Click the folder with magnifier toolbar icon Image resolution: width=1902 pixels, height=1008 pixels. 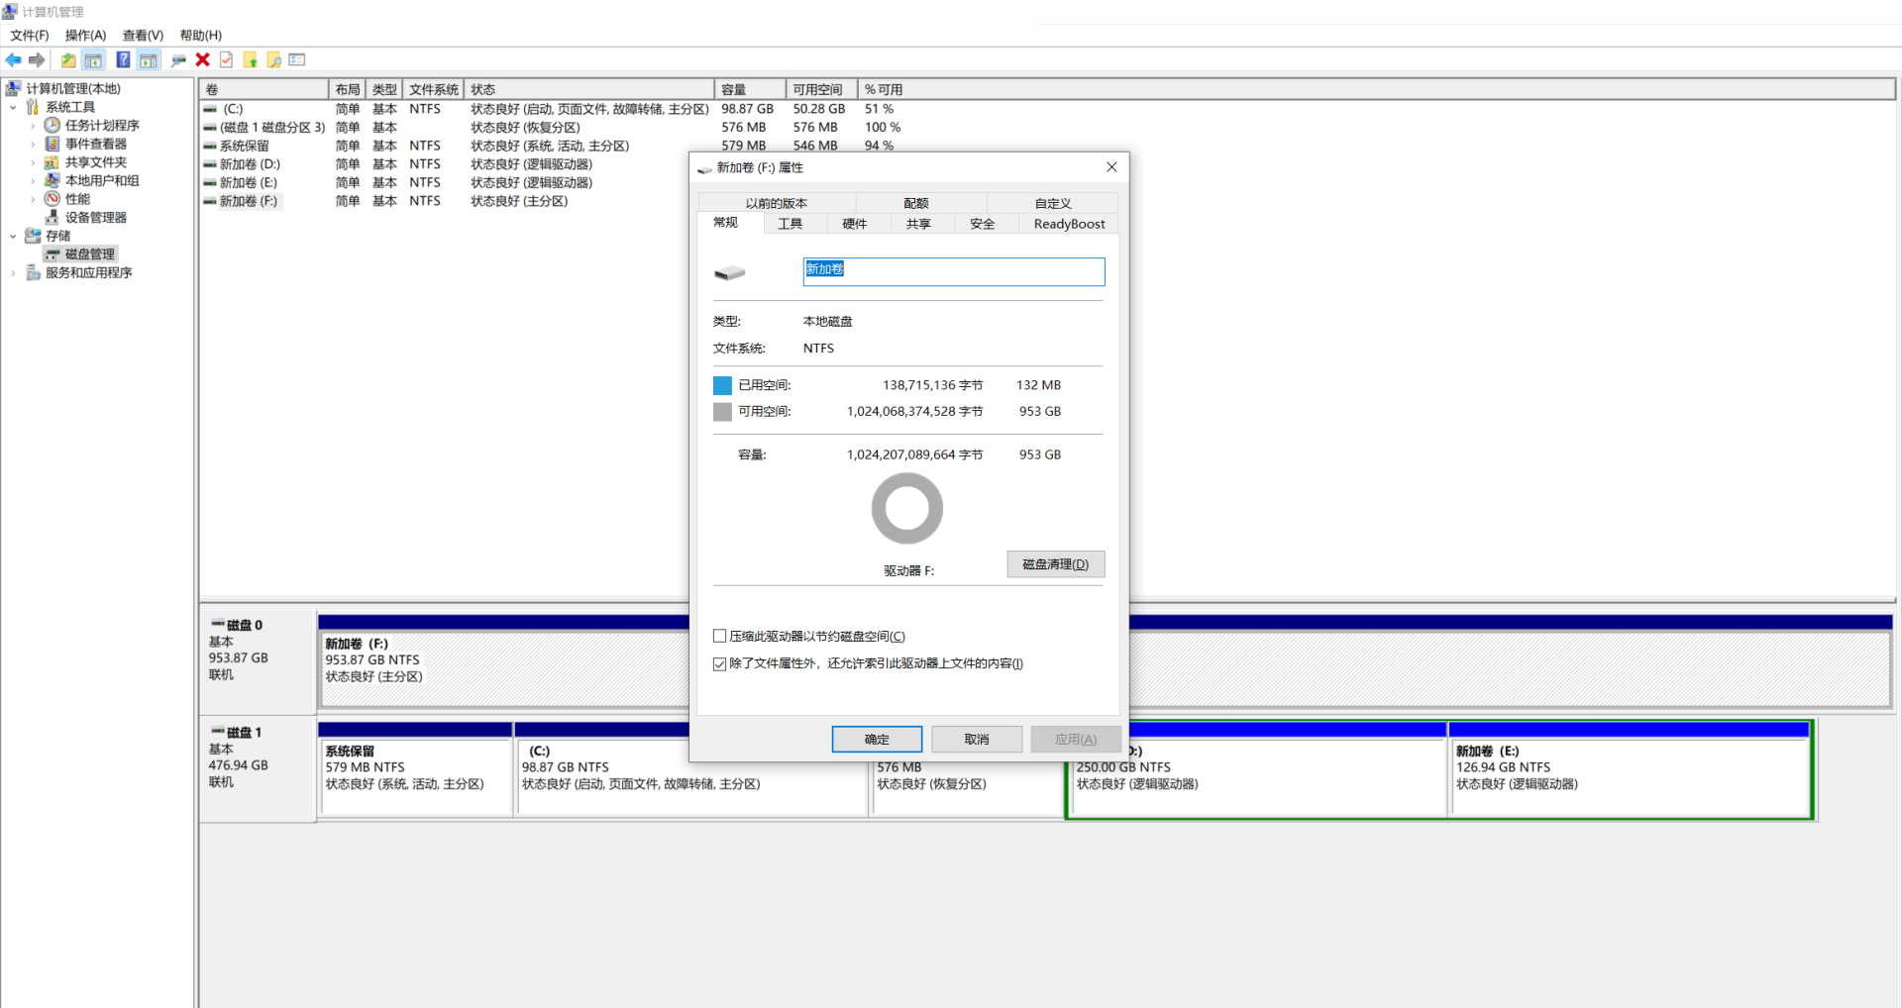click(274, 59)
